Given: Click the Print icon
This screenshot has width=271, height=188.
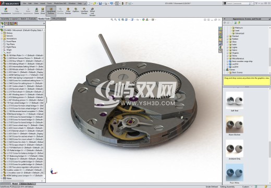Looking at the screenshot, I should [x=106, y=3].
